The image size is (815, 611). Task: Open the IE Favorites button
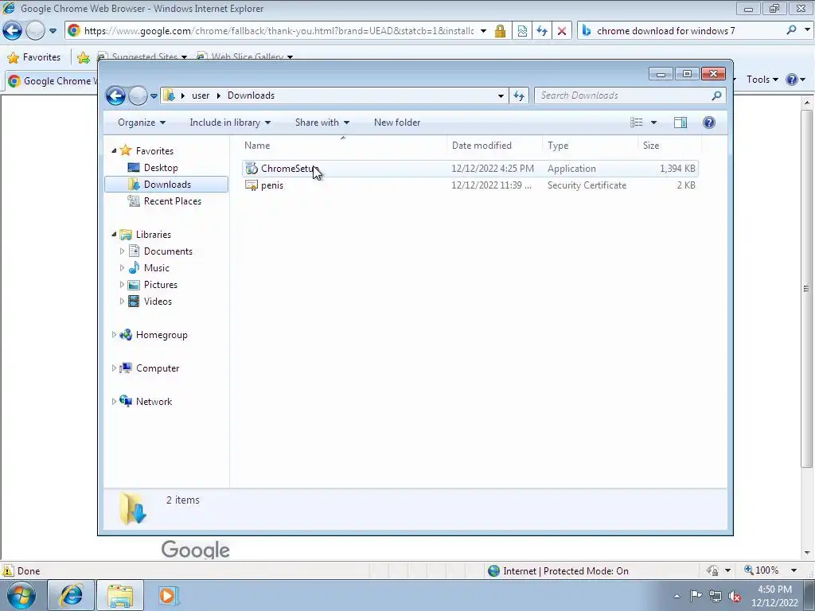34,57
